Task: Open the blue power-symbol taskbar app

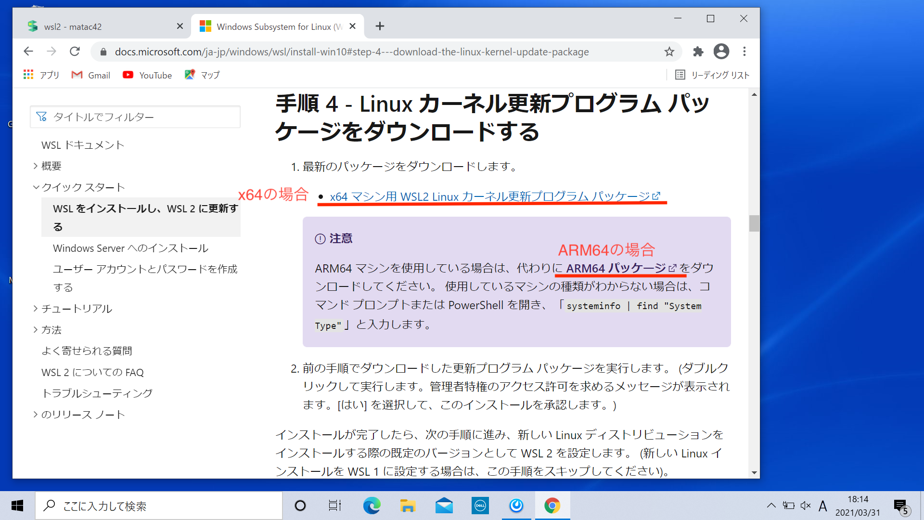Action: (516, 506)
